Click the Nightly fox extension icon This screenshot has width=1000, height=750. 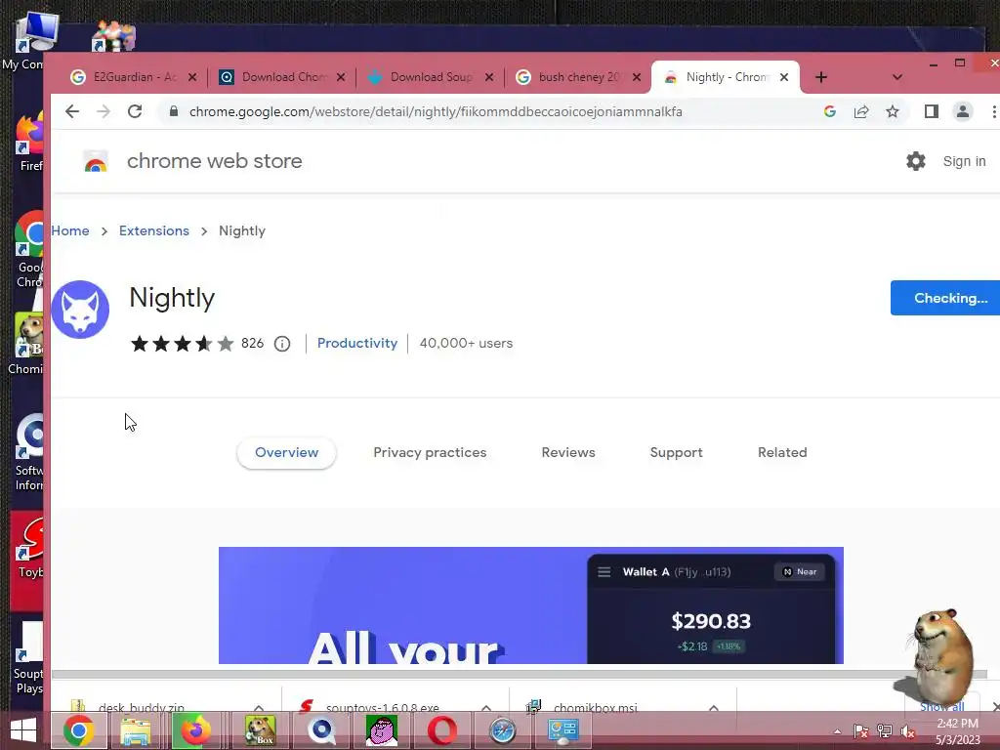coord(80,310)
